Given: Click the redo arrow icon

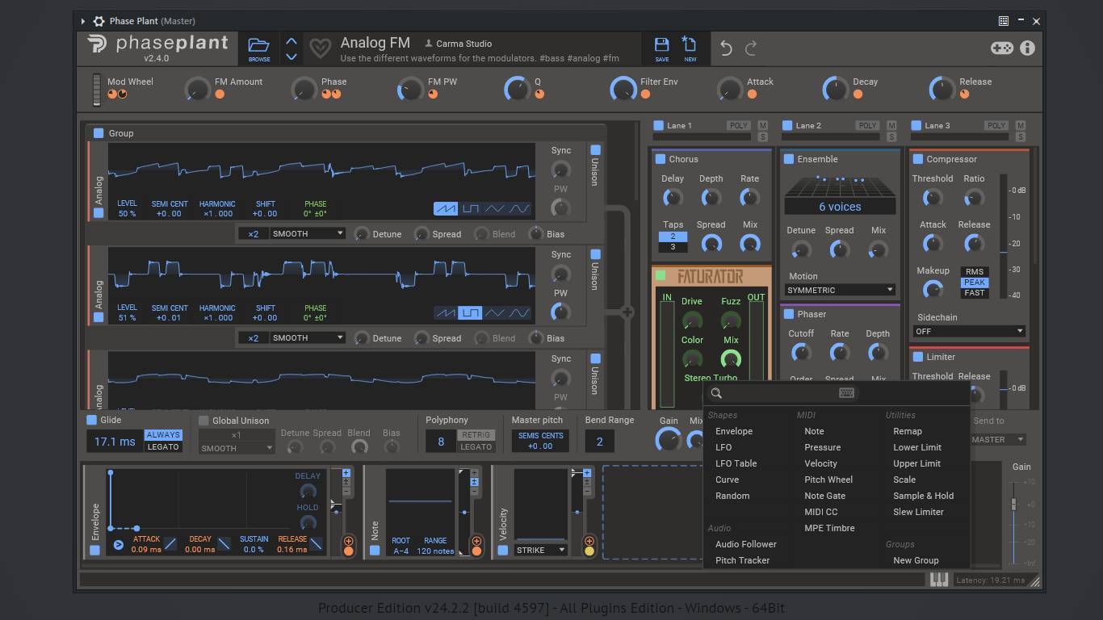Looking at the screenshot, I should point(751,48).
